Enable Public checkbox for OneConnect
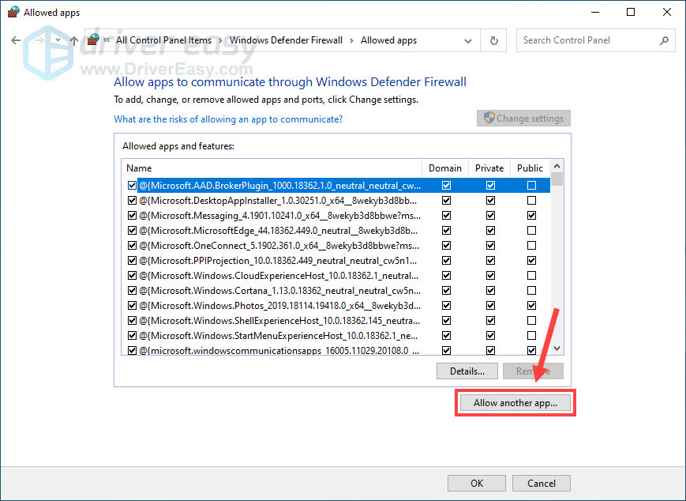Image resolution: width=686 pixels, height=501 pixels. click(531, 245)
